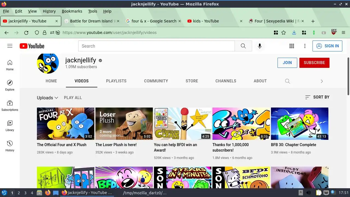Open History in the sidebar
This screenshot has width=350, height=197.
click(x=10, y=146)
